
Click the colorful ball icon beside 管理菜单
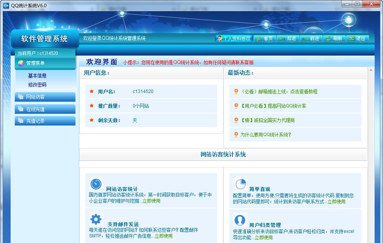[x=21, y=63]
